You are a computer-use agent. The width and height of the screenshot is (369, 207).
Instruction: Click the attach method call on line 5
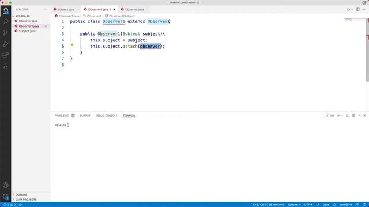click(130, 46)
